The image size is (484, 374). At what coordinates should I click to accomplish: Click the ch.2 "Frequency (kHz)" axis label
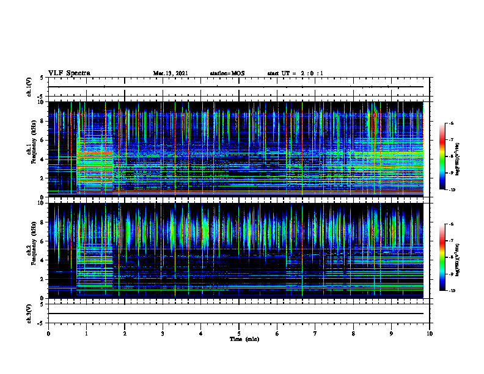pos(34,243)
